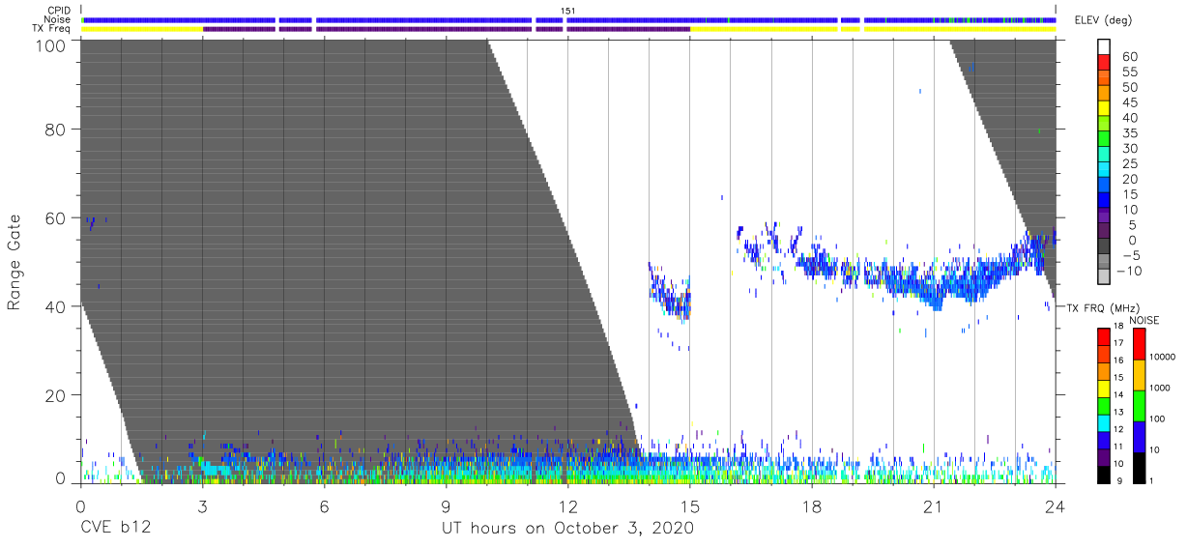Image resolution: width=1187 pixels, height=548 pixels.
Task: Pick the purple 0–5 elevation swatch
Action: click(x=1104, y=232)
